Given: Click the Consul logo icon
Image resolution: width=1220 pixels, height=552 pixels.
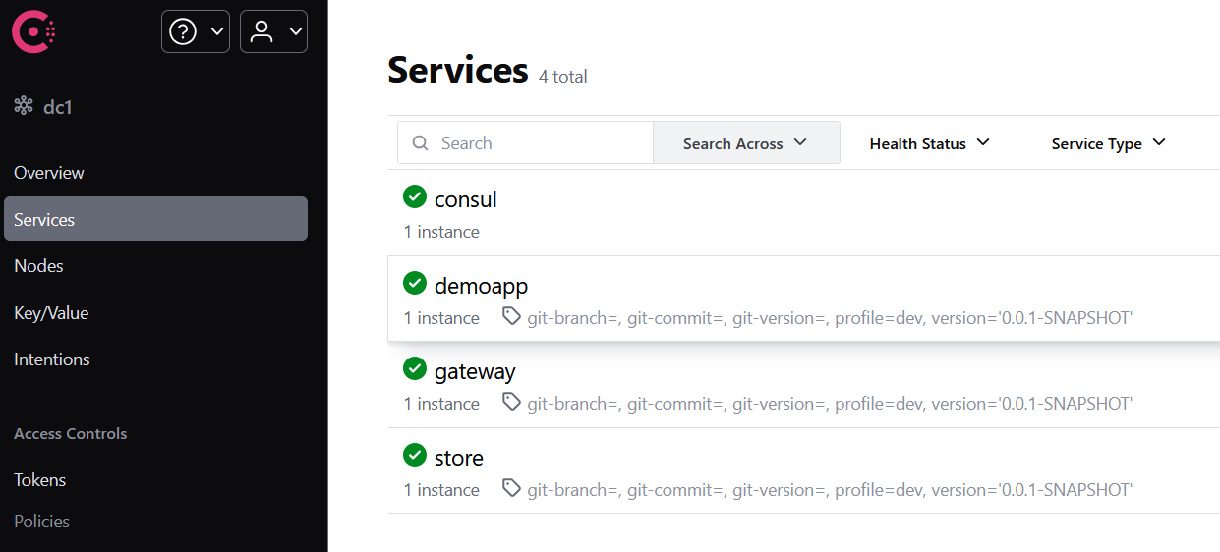Looking at the screenshot, I should click(33, 31).
